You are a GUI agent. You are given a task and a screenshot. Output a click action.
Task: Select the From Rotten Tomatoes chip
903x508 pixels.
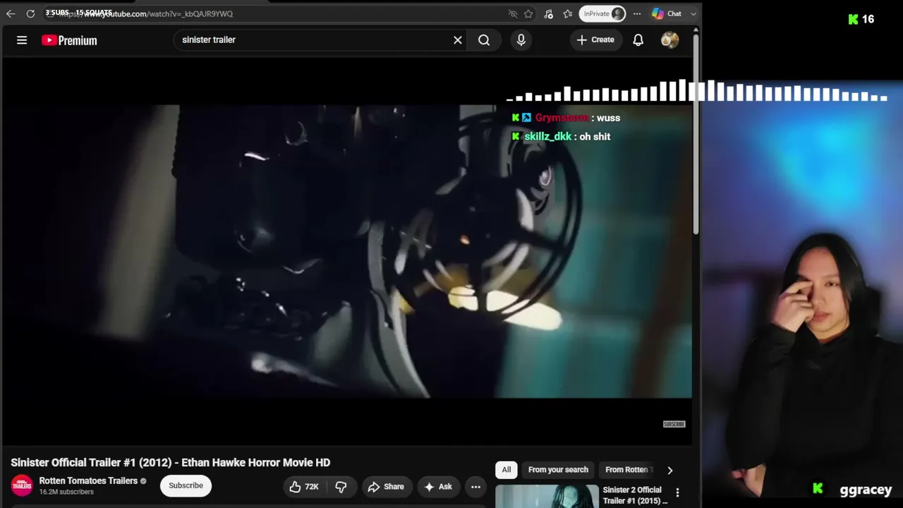pos(627,469)
